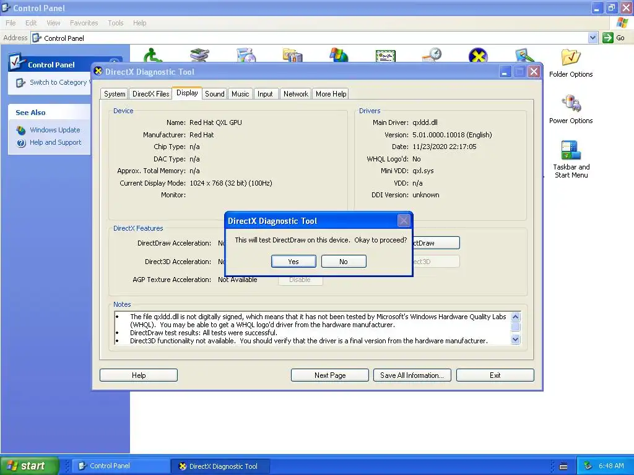Switch to the System tab
The image size is (634, 475).
[115, 94]
